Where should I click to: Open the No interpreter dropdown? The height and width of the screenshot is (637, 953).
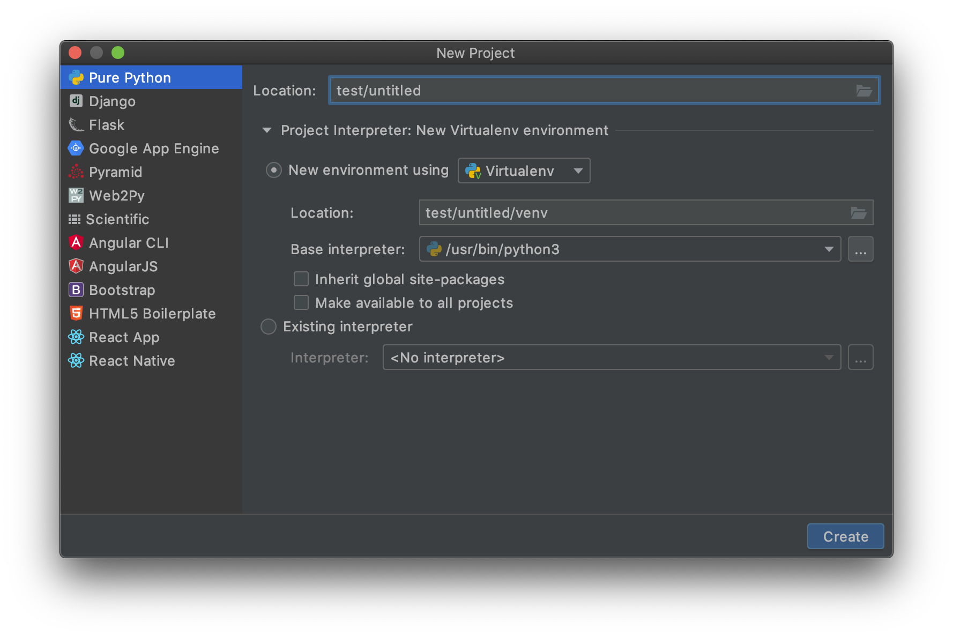[612, 357]
